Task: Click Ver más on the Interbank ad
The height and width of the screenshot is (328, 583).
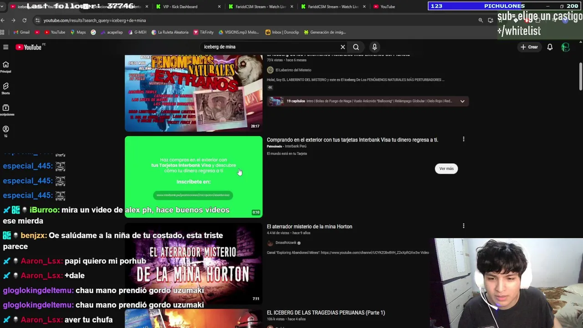Action: point(446,169)
